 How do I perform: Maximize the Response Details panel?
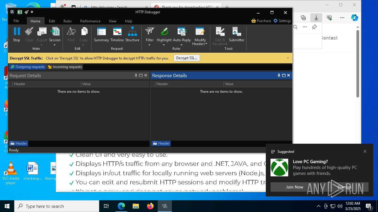coord(284,75)
